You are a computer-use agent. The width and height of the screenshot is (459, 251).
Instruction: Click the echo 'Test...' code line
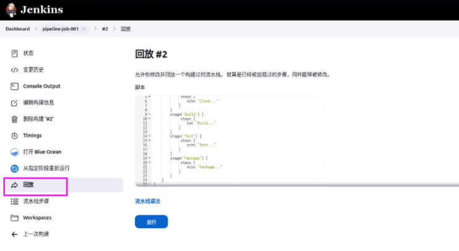[202, 145]
